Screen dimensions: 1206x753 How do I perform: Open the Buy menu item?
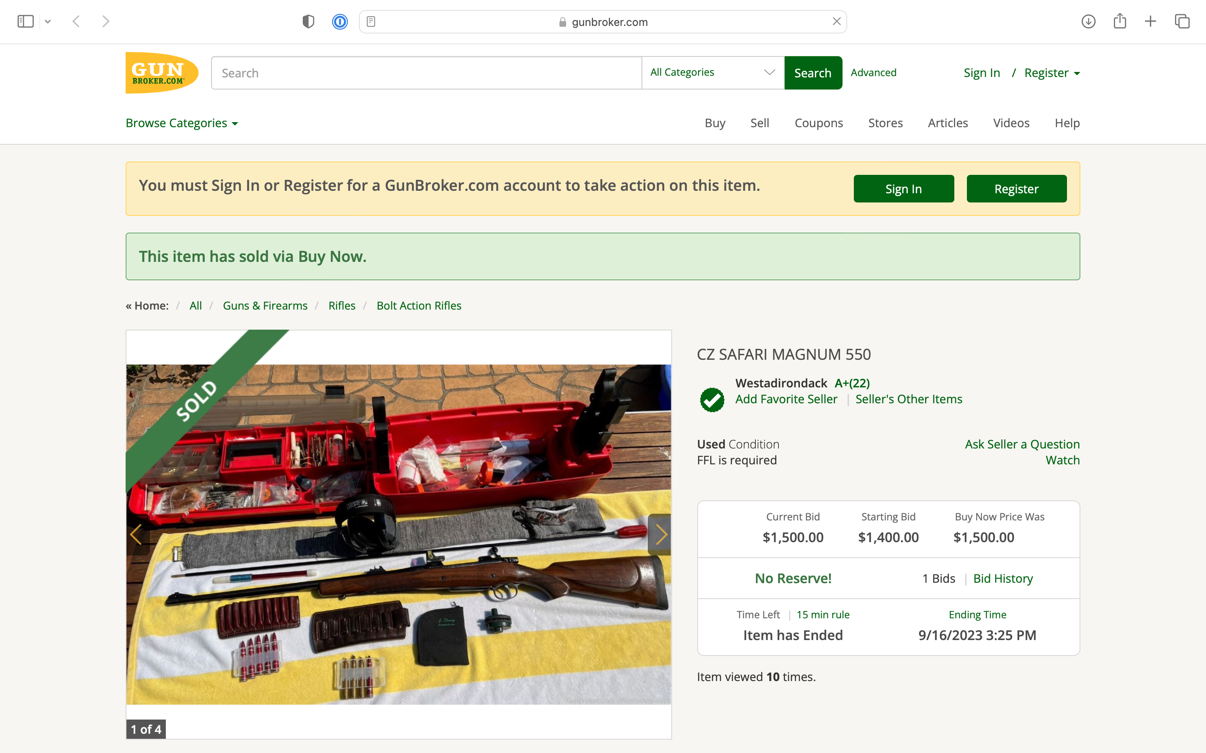[715, 123]
